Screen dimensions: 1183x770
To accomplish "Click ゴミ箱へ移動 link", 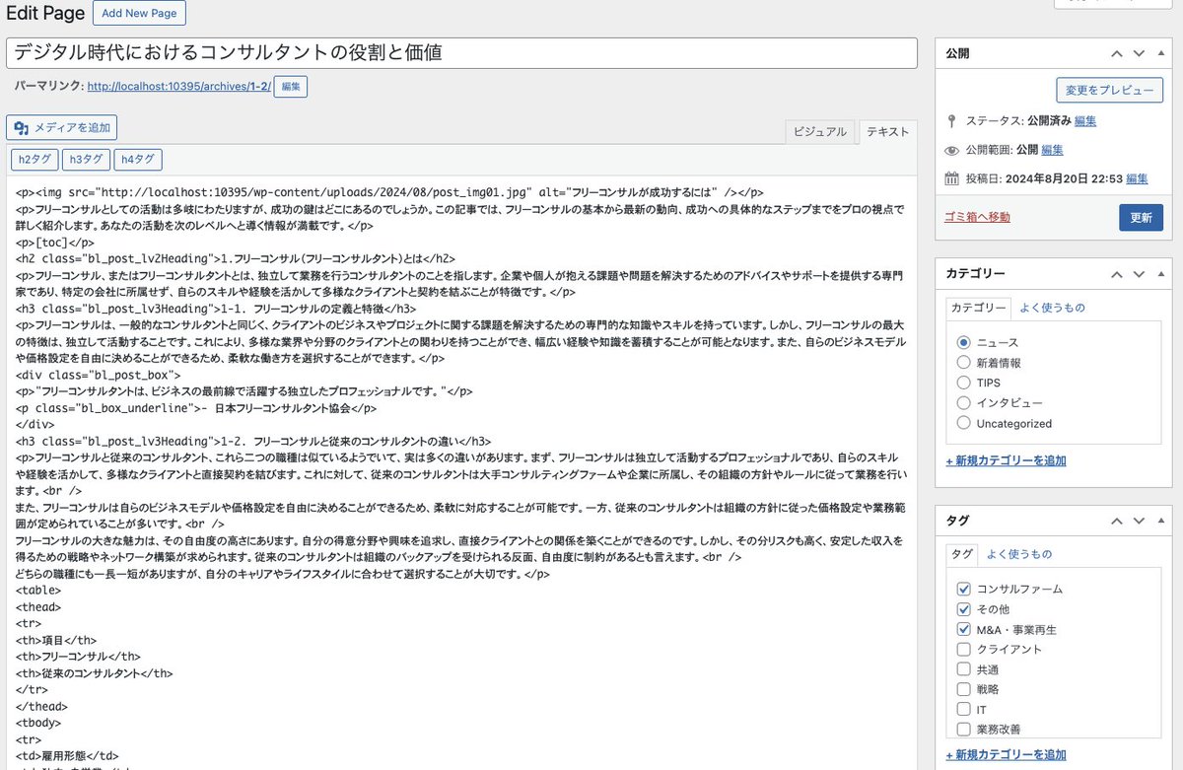I will [x=977, y=217].
